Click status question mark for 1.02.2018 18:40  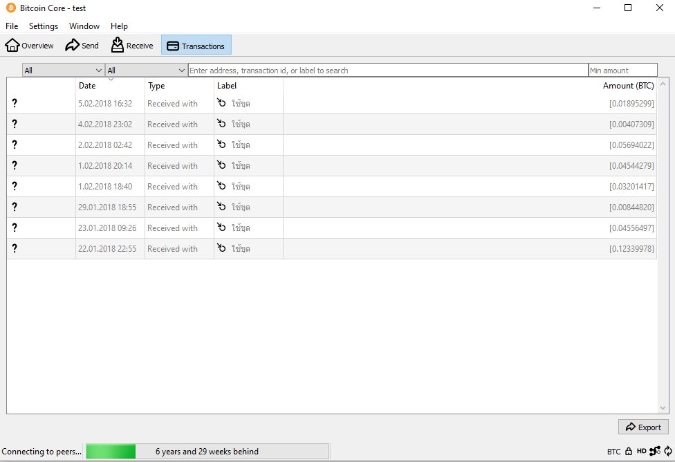[x=15, y=186]
